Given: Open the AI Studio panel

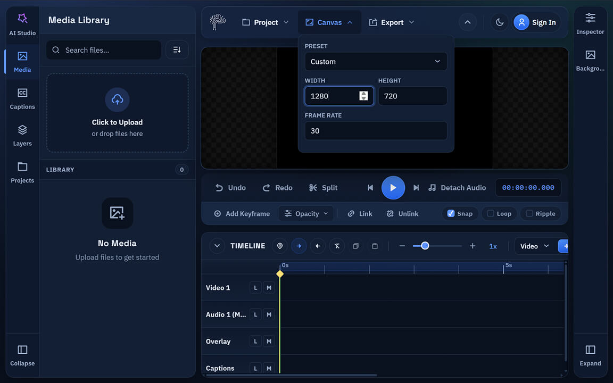Looking at the screenshot, I should pos(22,24).
